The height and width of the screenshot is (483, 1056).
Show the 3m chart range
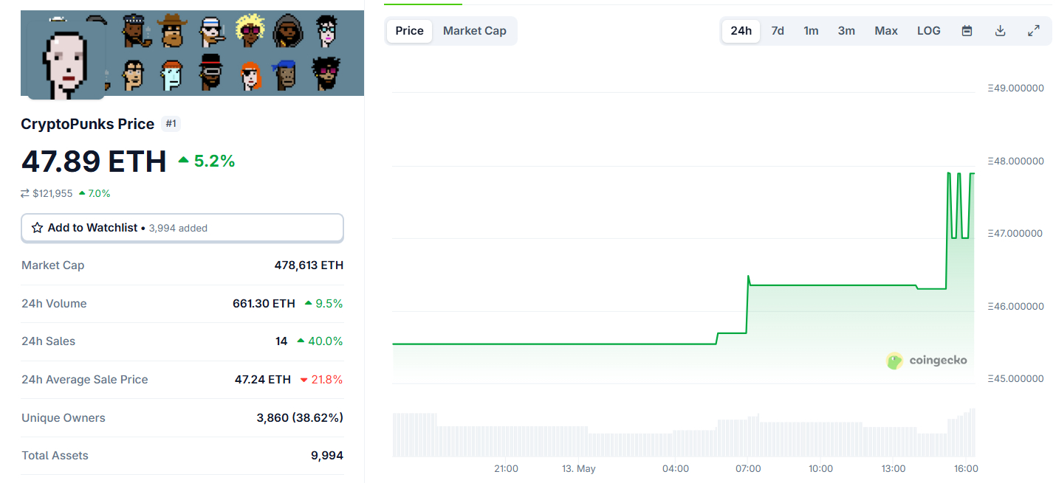tap(846, 31)
